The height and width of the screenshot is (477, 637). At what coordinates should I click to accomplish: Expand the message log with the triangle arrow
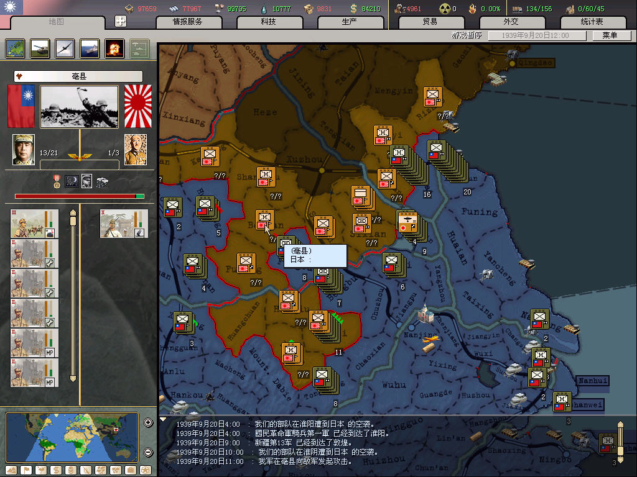click(x=164, y=419)
